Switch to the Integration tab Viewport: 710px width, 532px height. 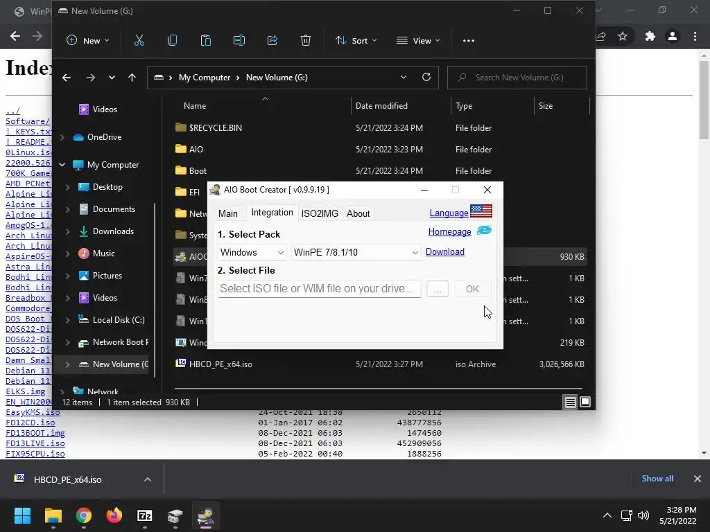pyautogui.click(x=272, y=213)
